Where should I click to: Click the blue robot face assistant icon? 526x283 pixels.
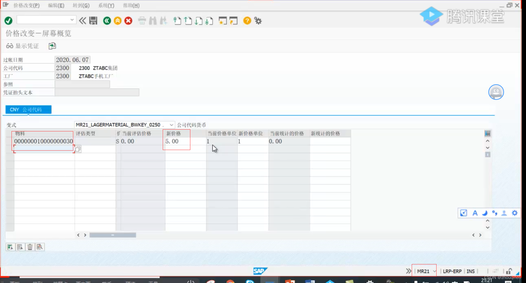496,92
